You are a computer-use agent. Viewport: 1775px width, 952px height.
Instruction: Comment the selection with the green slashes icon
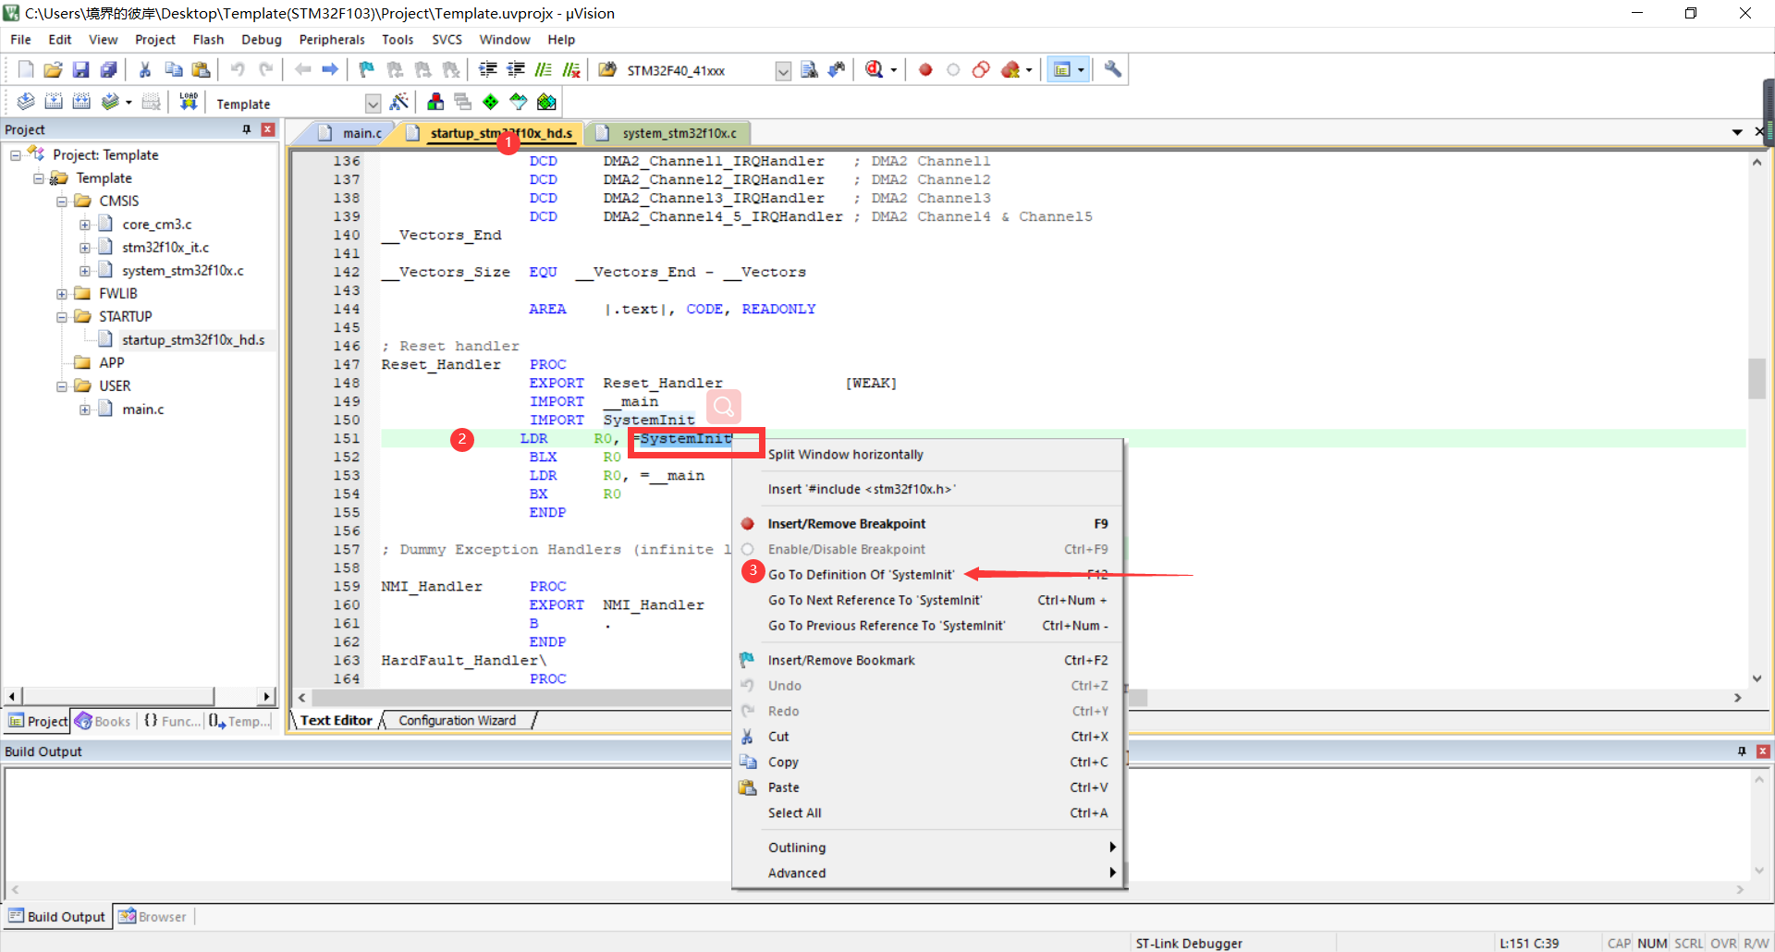coord(544,69)
